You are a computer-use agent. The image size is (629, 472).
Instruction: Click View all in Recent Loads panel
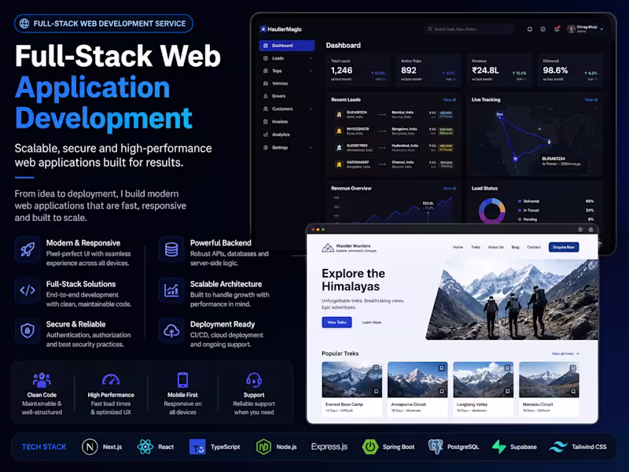(x=449, y=100)
